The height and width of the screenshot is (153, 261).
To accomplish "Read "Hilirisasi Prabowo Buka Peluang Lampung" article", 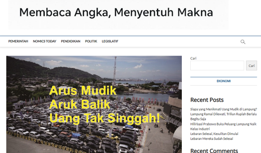I will (223, 124).
